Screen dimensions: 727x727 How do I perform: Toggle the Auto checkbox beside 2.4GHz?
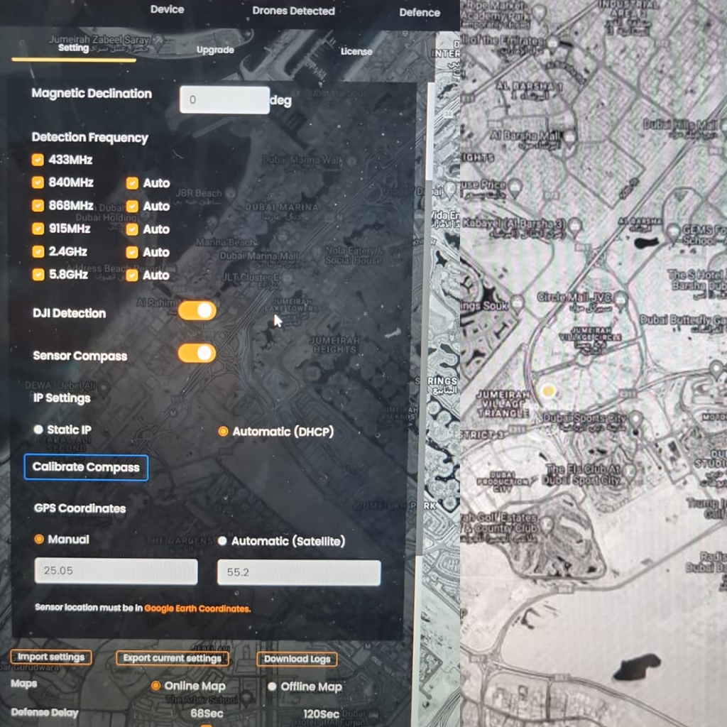132,252
